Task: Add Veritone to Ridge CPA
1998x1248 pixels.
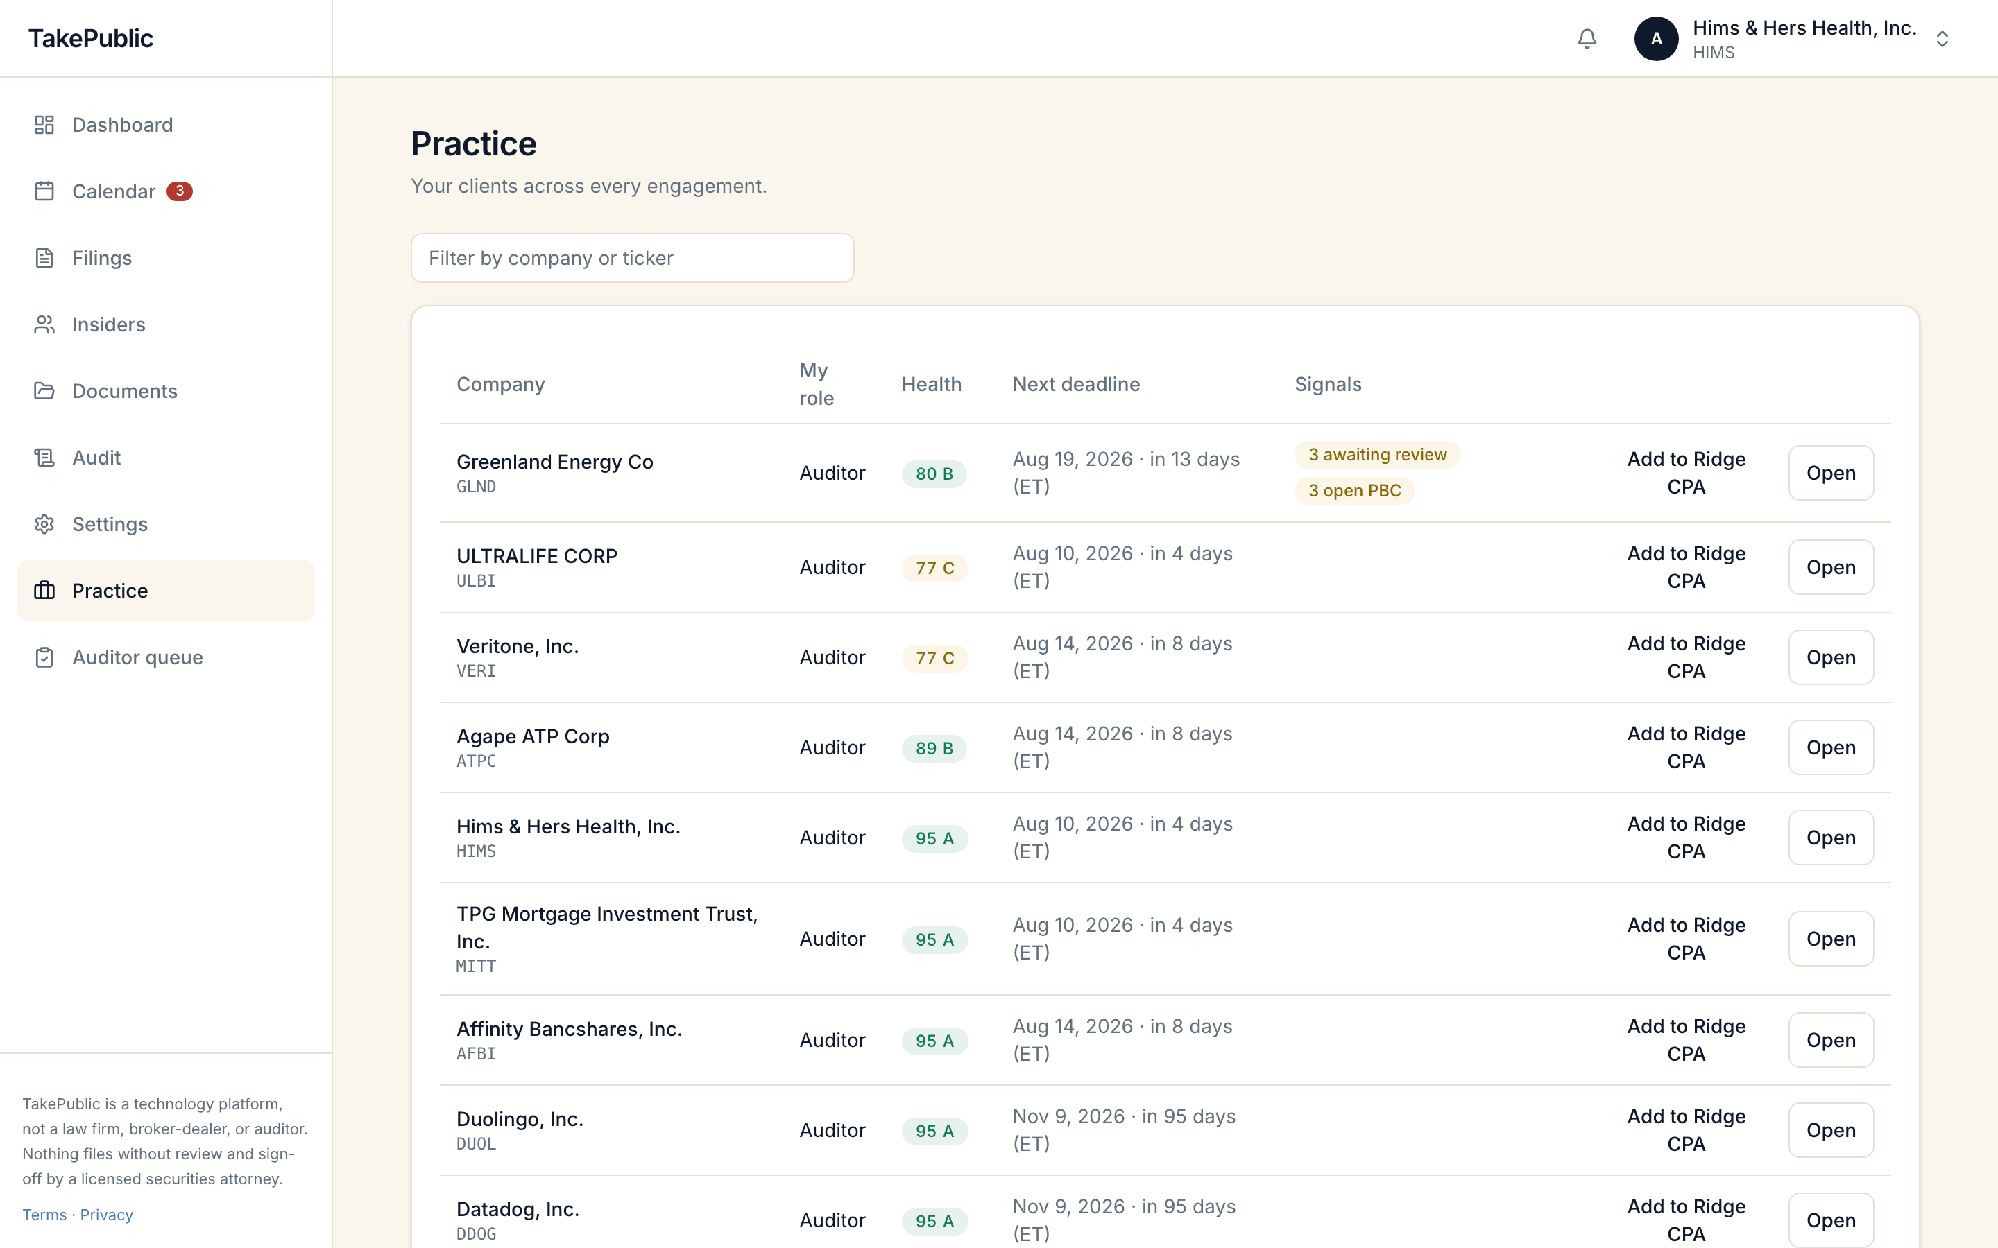Action: (1686, 657)
